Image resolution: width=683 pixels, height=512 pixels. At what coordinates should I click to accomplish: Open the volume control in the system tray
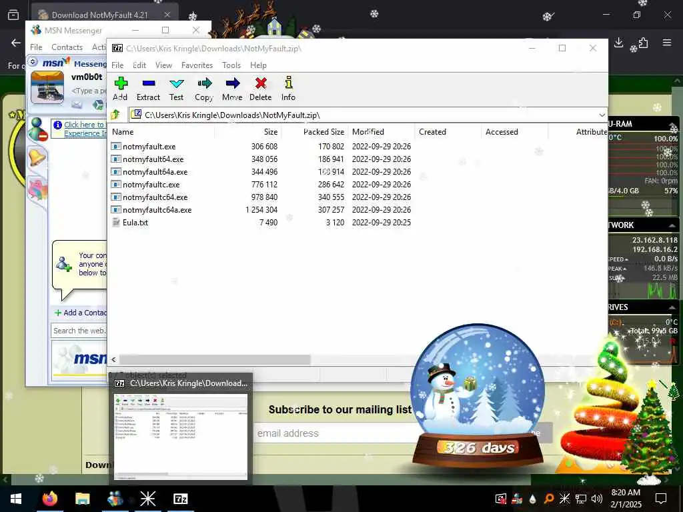597,499
